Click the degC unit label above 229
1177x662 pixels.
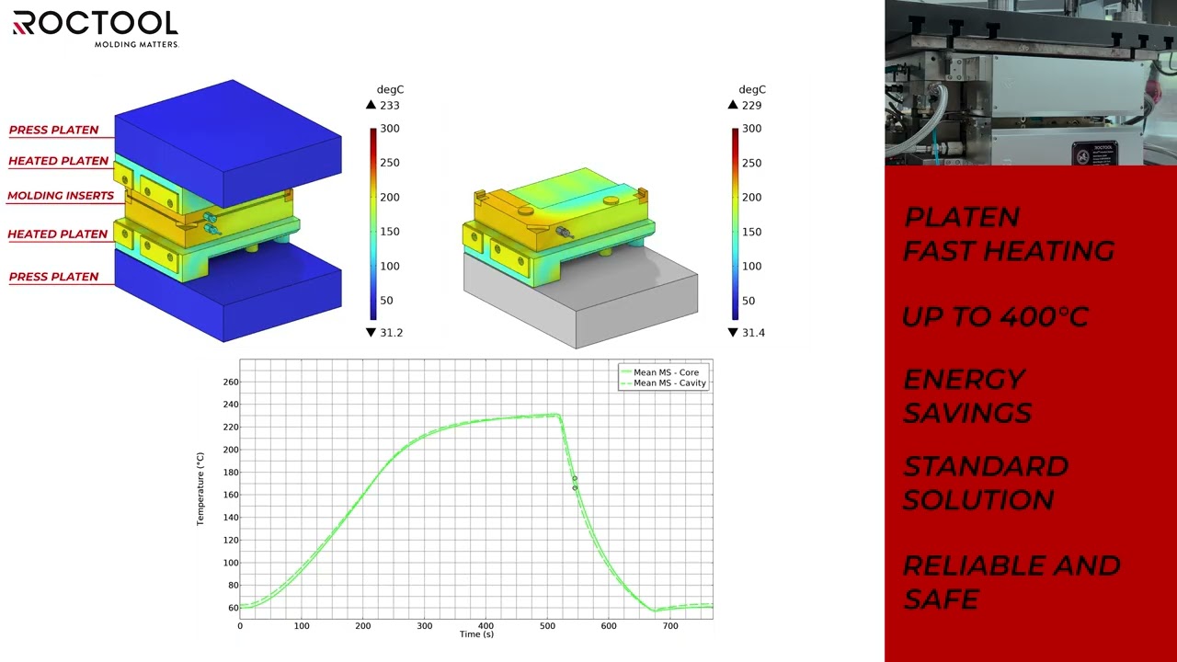752,90
